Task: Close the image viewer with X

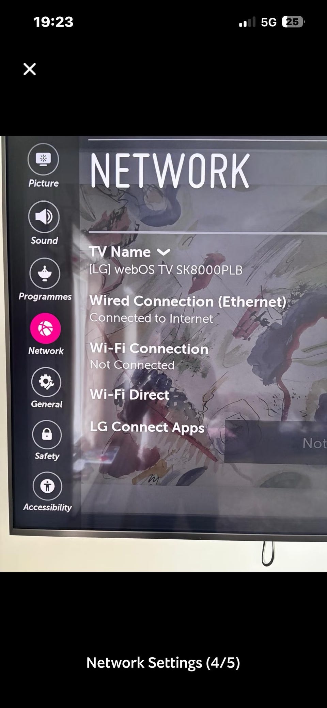Action: (x=30, y=69)
